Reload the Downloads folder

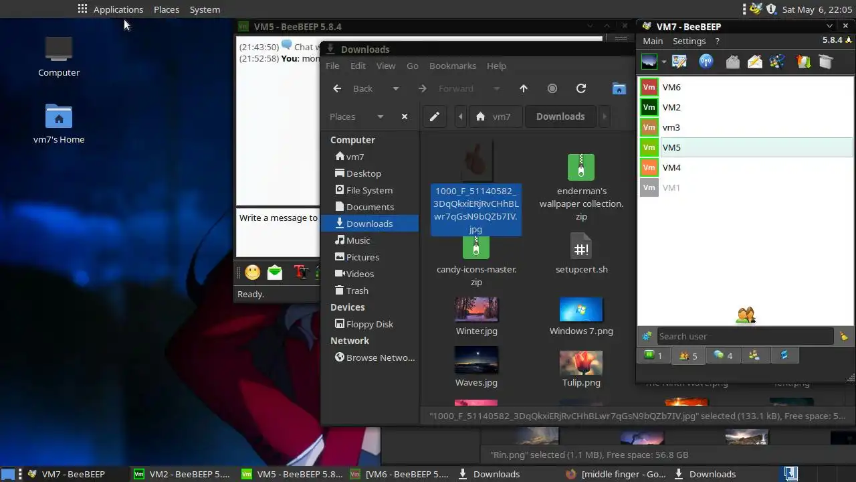[581, 88]
